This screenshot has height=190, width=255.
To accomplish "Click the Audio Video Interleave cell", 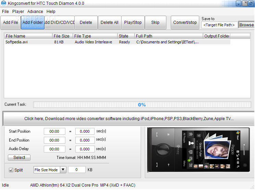I will point(93,42).
